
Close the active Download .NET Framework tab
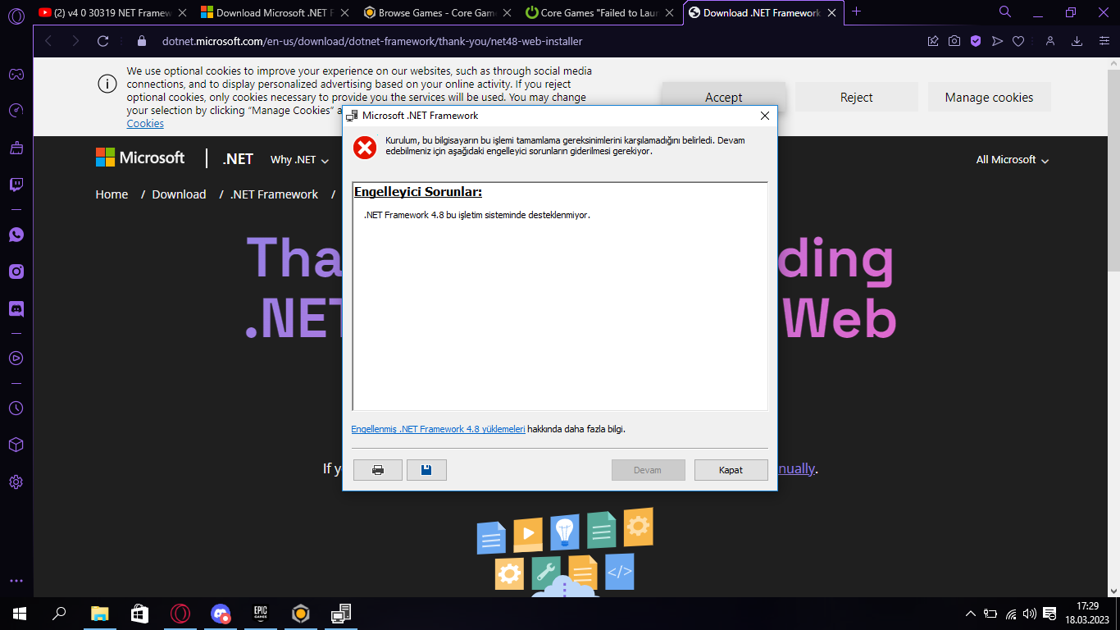(833, 12)
